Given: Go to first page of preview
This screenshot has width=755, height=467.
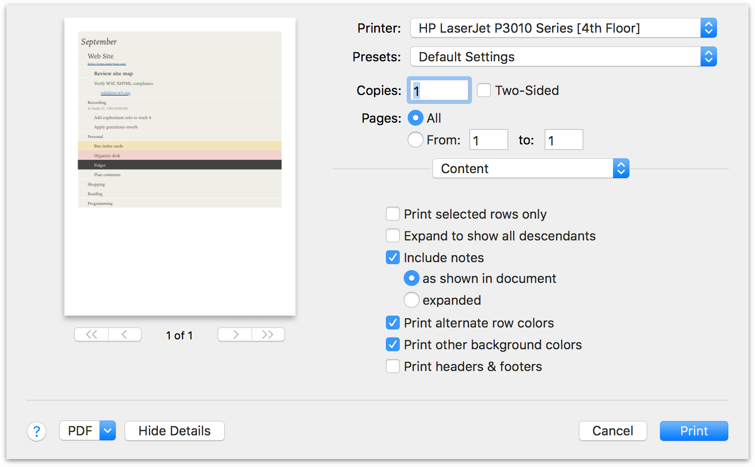Looking at the screenshot, I should click(x=92, y=334).
